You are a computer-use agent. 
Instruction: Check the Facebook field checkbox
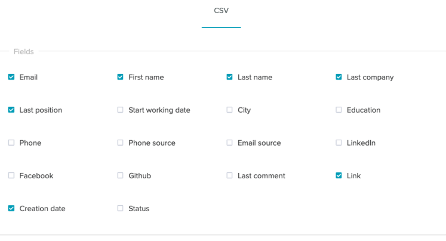click(11, 175)
